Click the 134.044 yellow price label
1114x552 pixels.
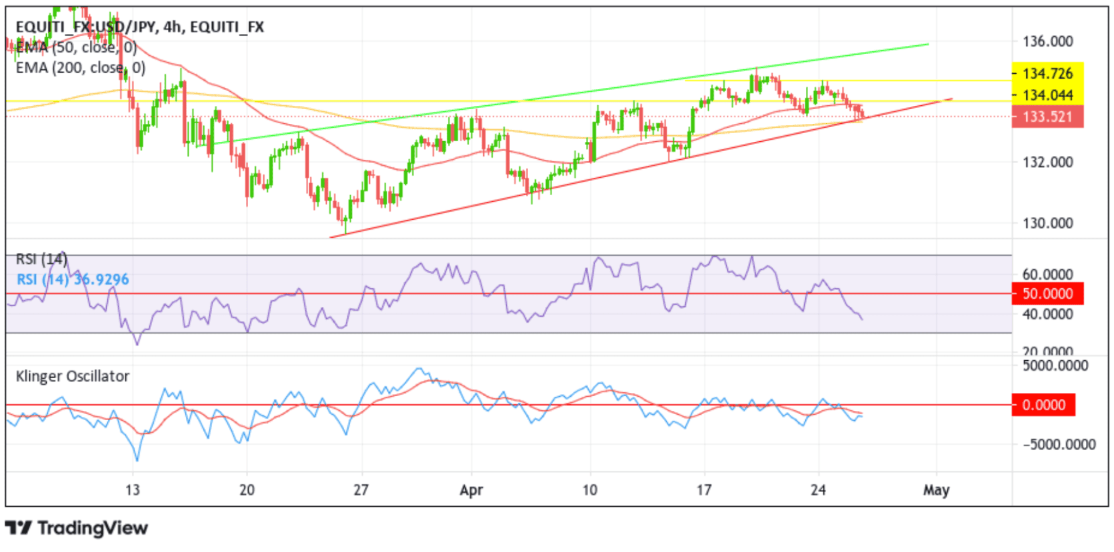1047,95
